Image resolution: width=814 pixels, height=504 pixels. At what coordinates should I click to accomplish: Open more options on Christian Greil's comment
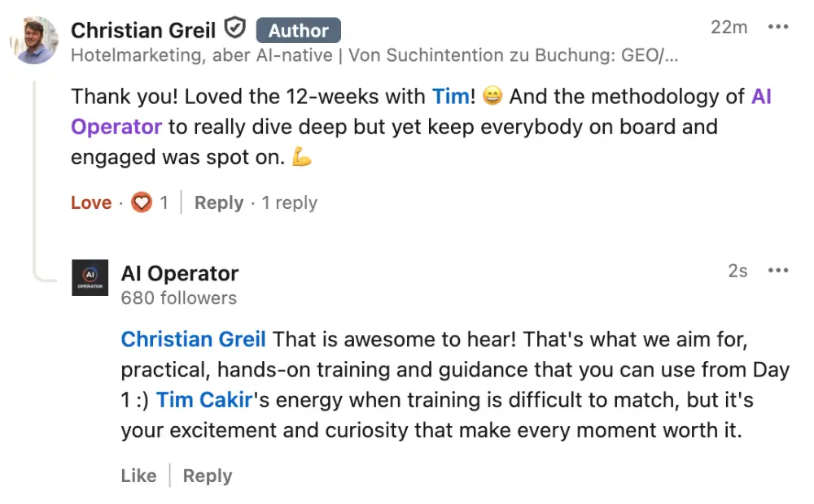[x=778, y=27]
